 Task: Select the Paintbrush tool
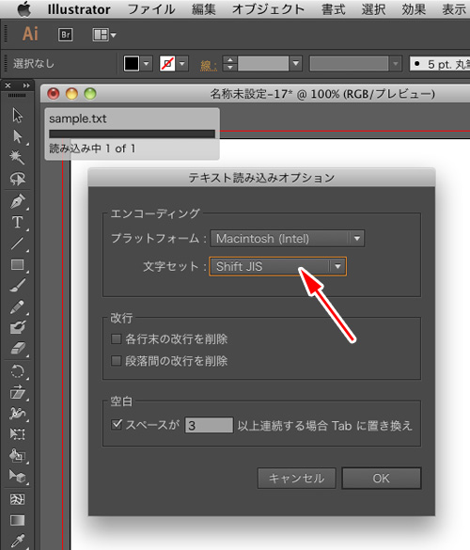(x=17, y=285)
